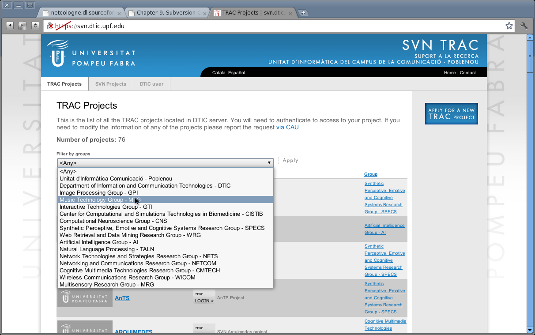This screenshot has height=335, width=535.
Task: Choose Natural Language Processing - TALN
Action: pyautogui.click(x=165, y=249)
